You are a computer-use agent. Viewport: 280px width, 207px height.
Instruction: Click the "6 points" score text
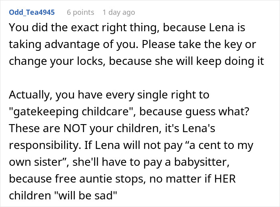tap(80, 12)
